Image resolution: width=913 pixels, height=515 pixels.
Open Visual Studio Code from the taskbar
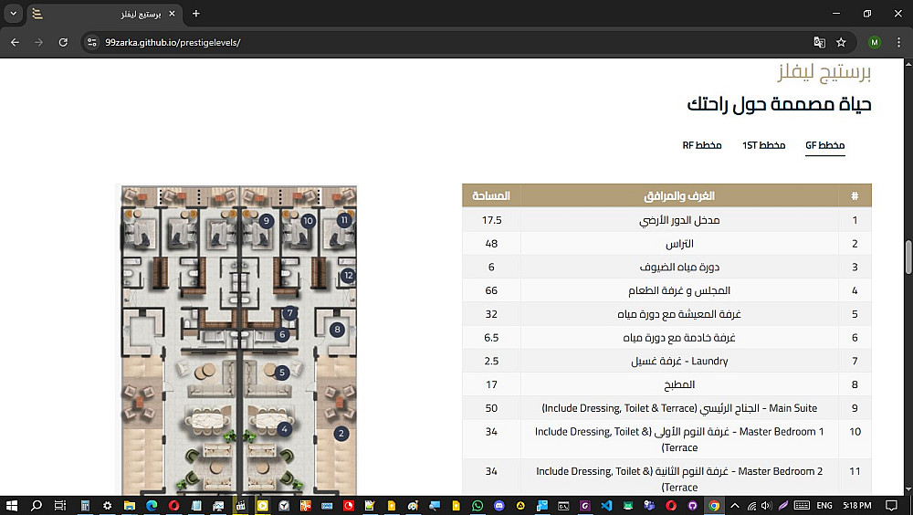606,505
